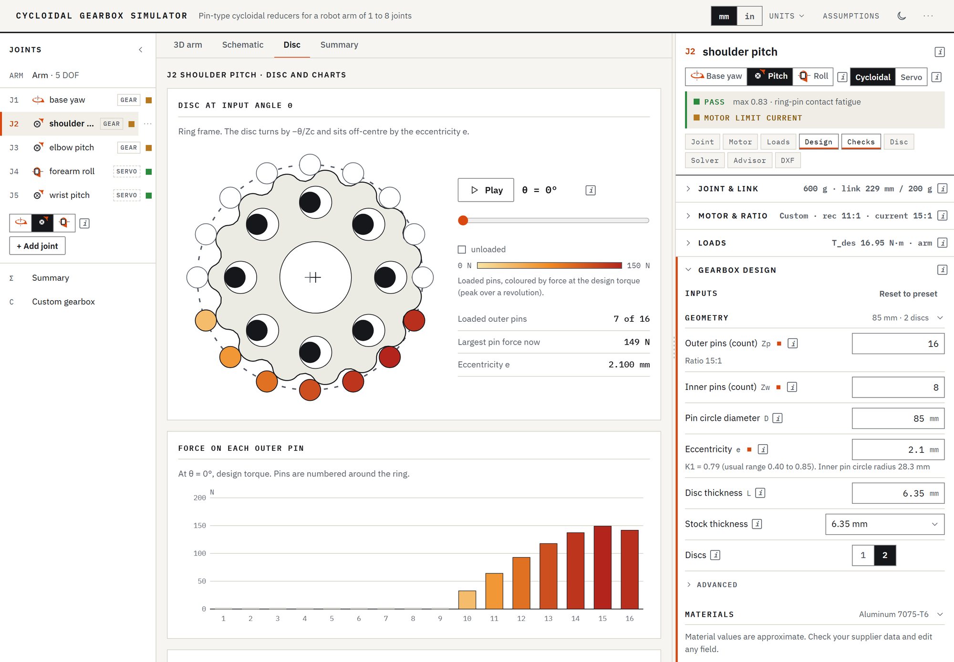Show info for Pin circle diameter
954x662 pixels.
click(778, 418)
